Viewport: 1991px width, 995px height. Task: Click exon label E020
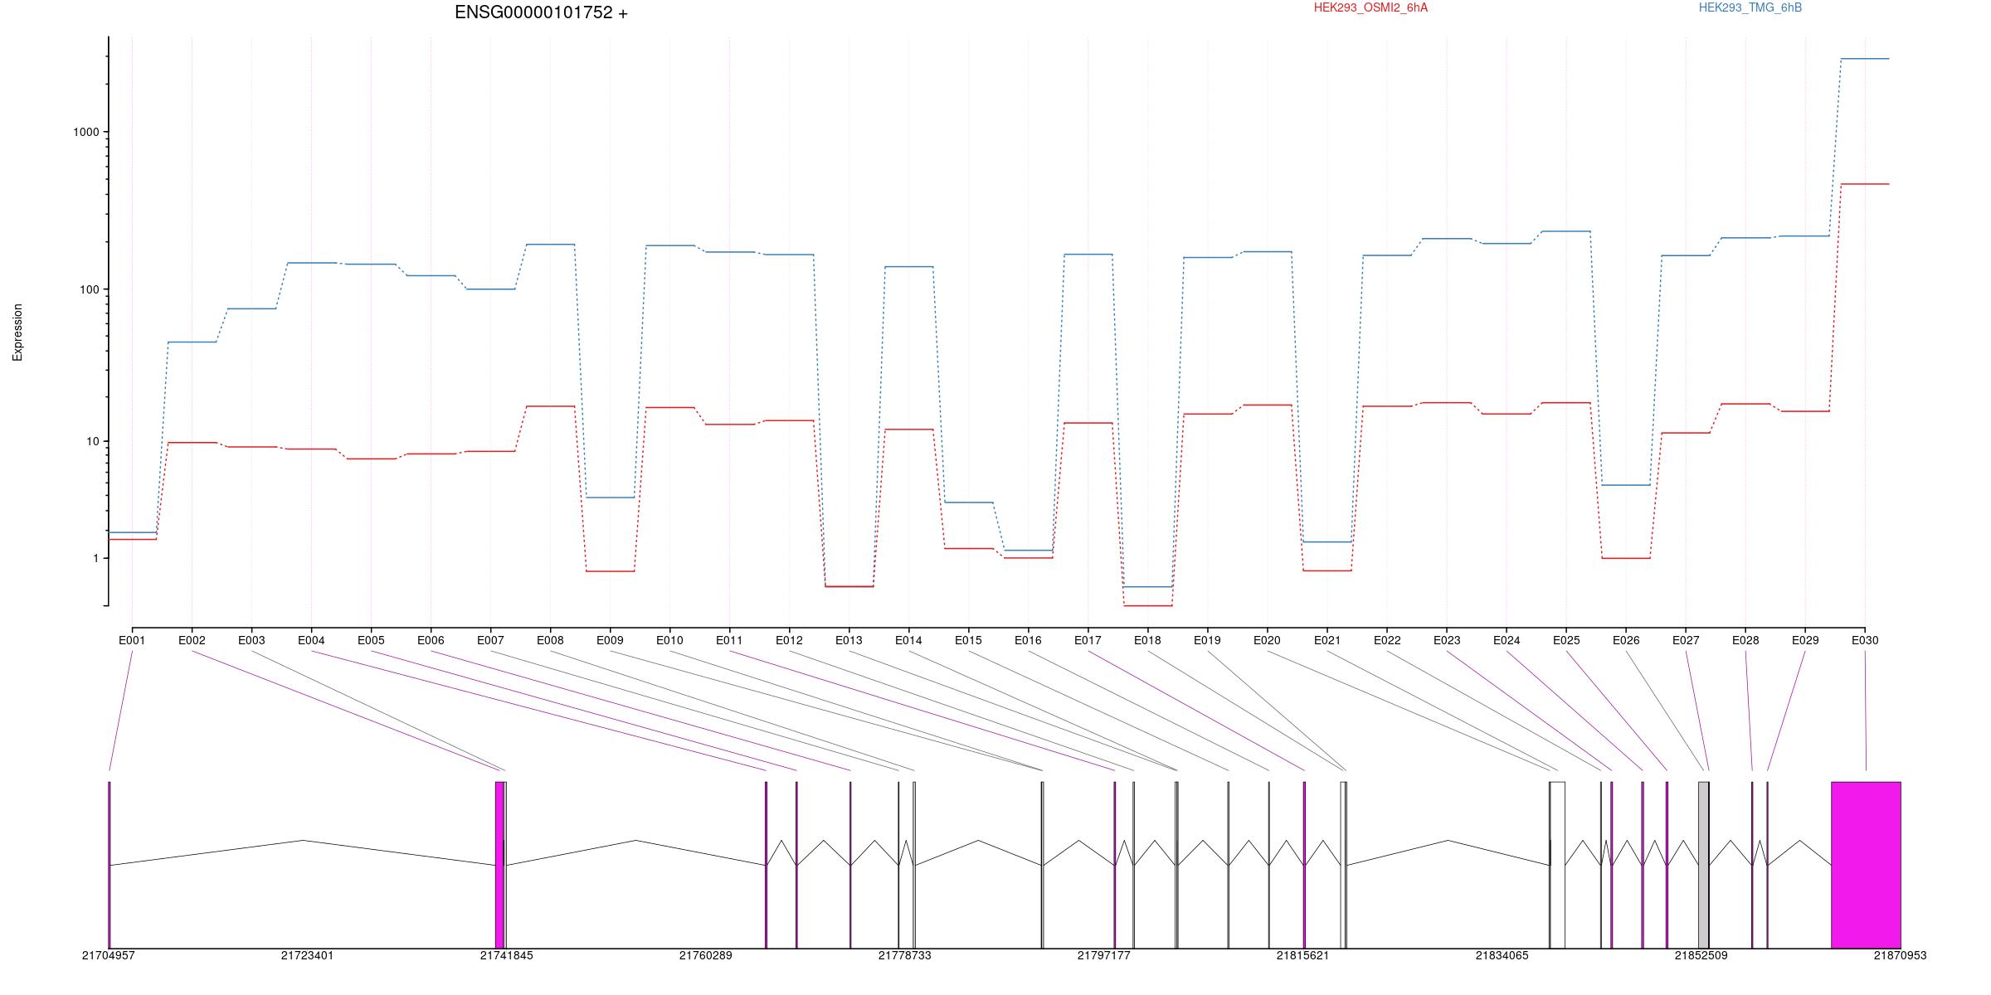click(x=1267, y=640)
